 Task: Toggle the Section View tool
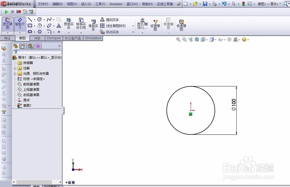pos(197,40)
